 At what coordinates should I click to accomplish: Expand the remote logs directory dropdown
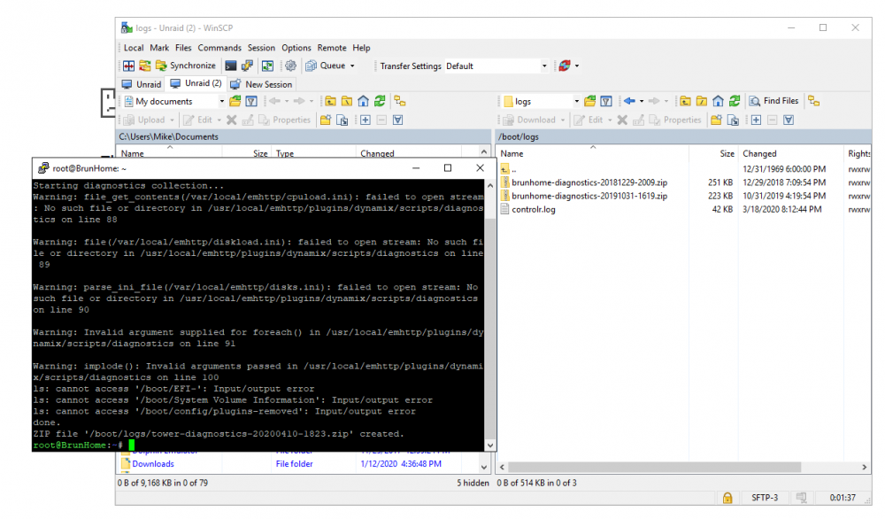pos(576,102)
